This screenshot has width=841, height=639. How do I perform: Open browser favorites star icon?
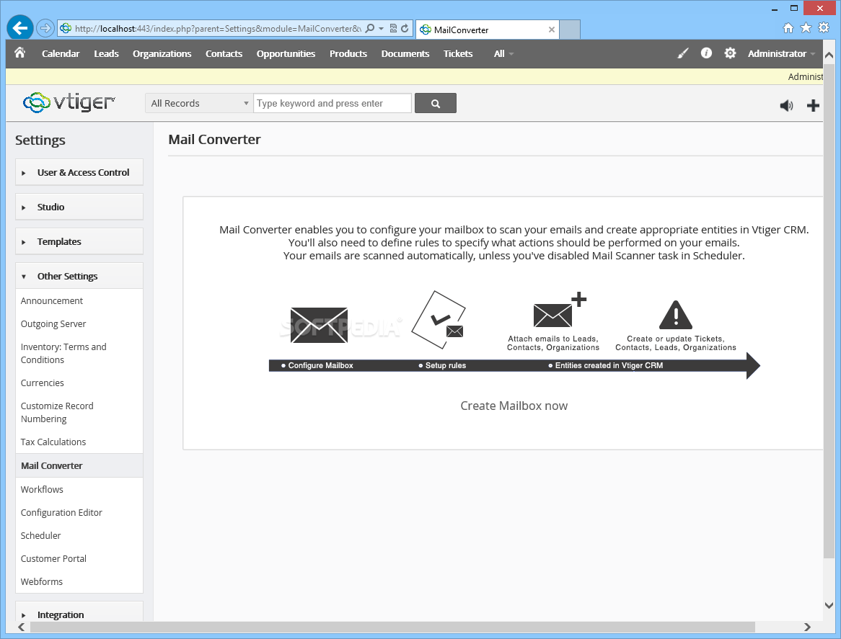tap(806, 28)
